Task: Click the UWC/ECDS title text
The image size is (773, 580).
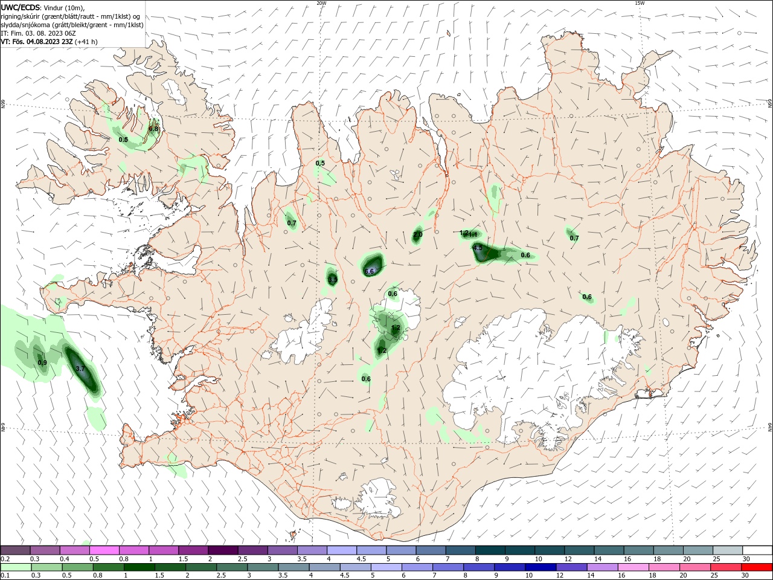Action: 21,7
